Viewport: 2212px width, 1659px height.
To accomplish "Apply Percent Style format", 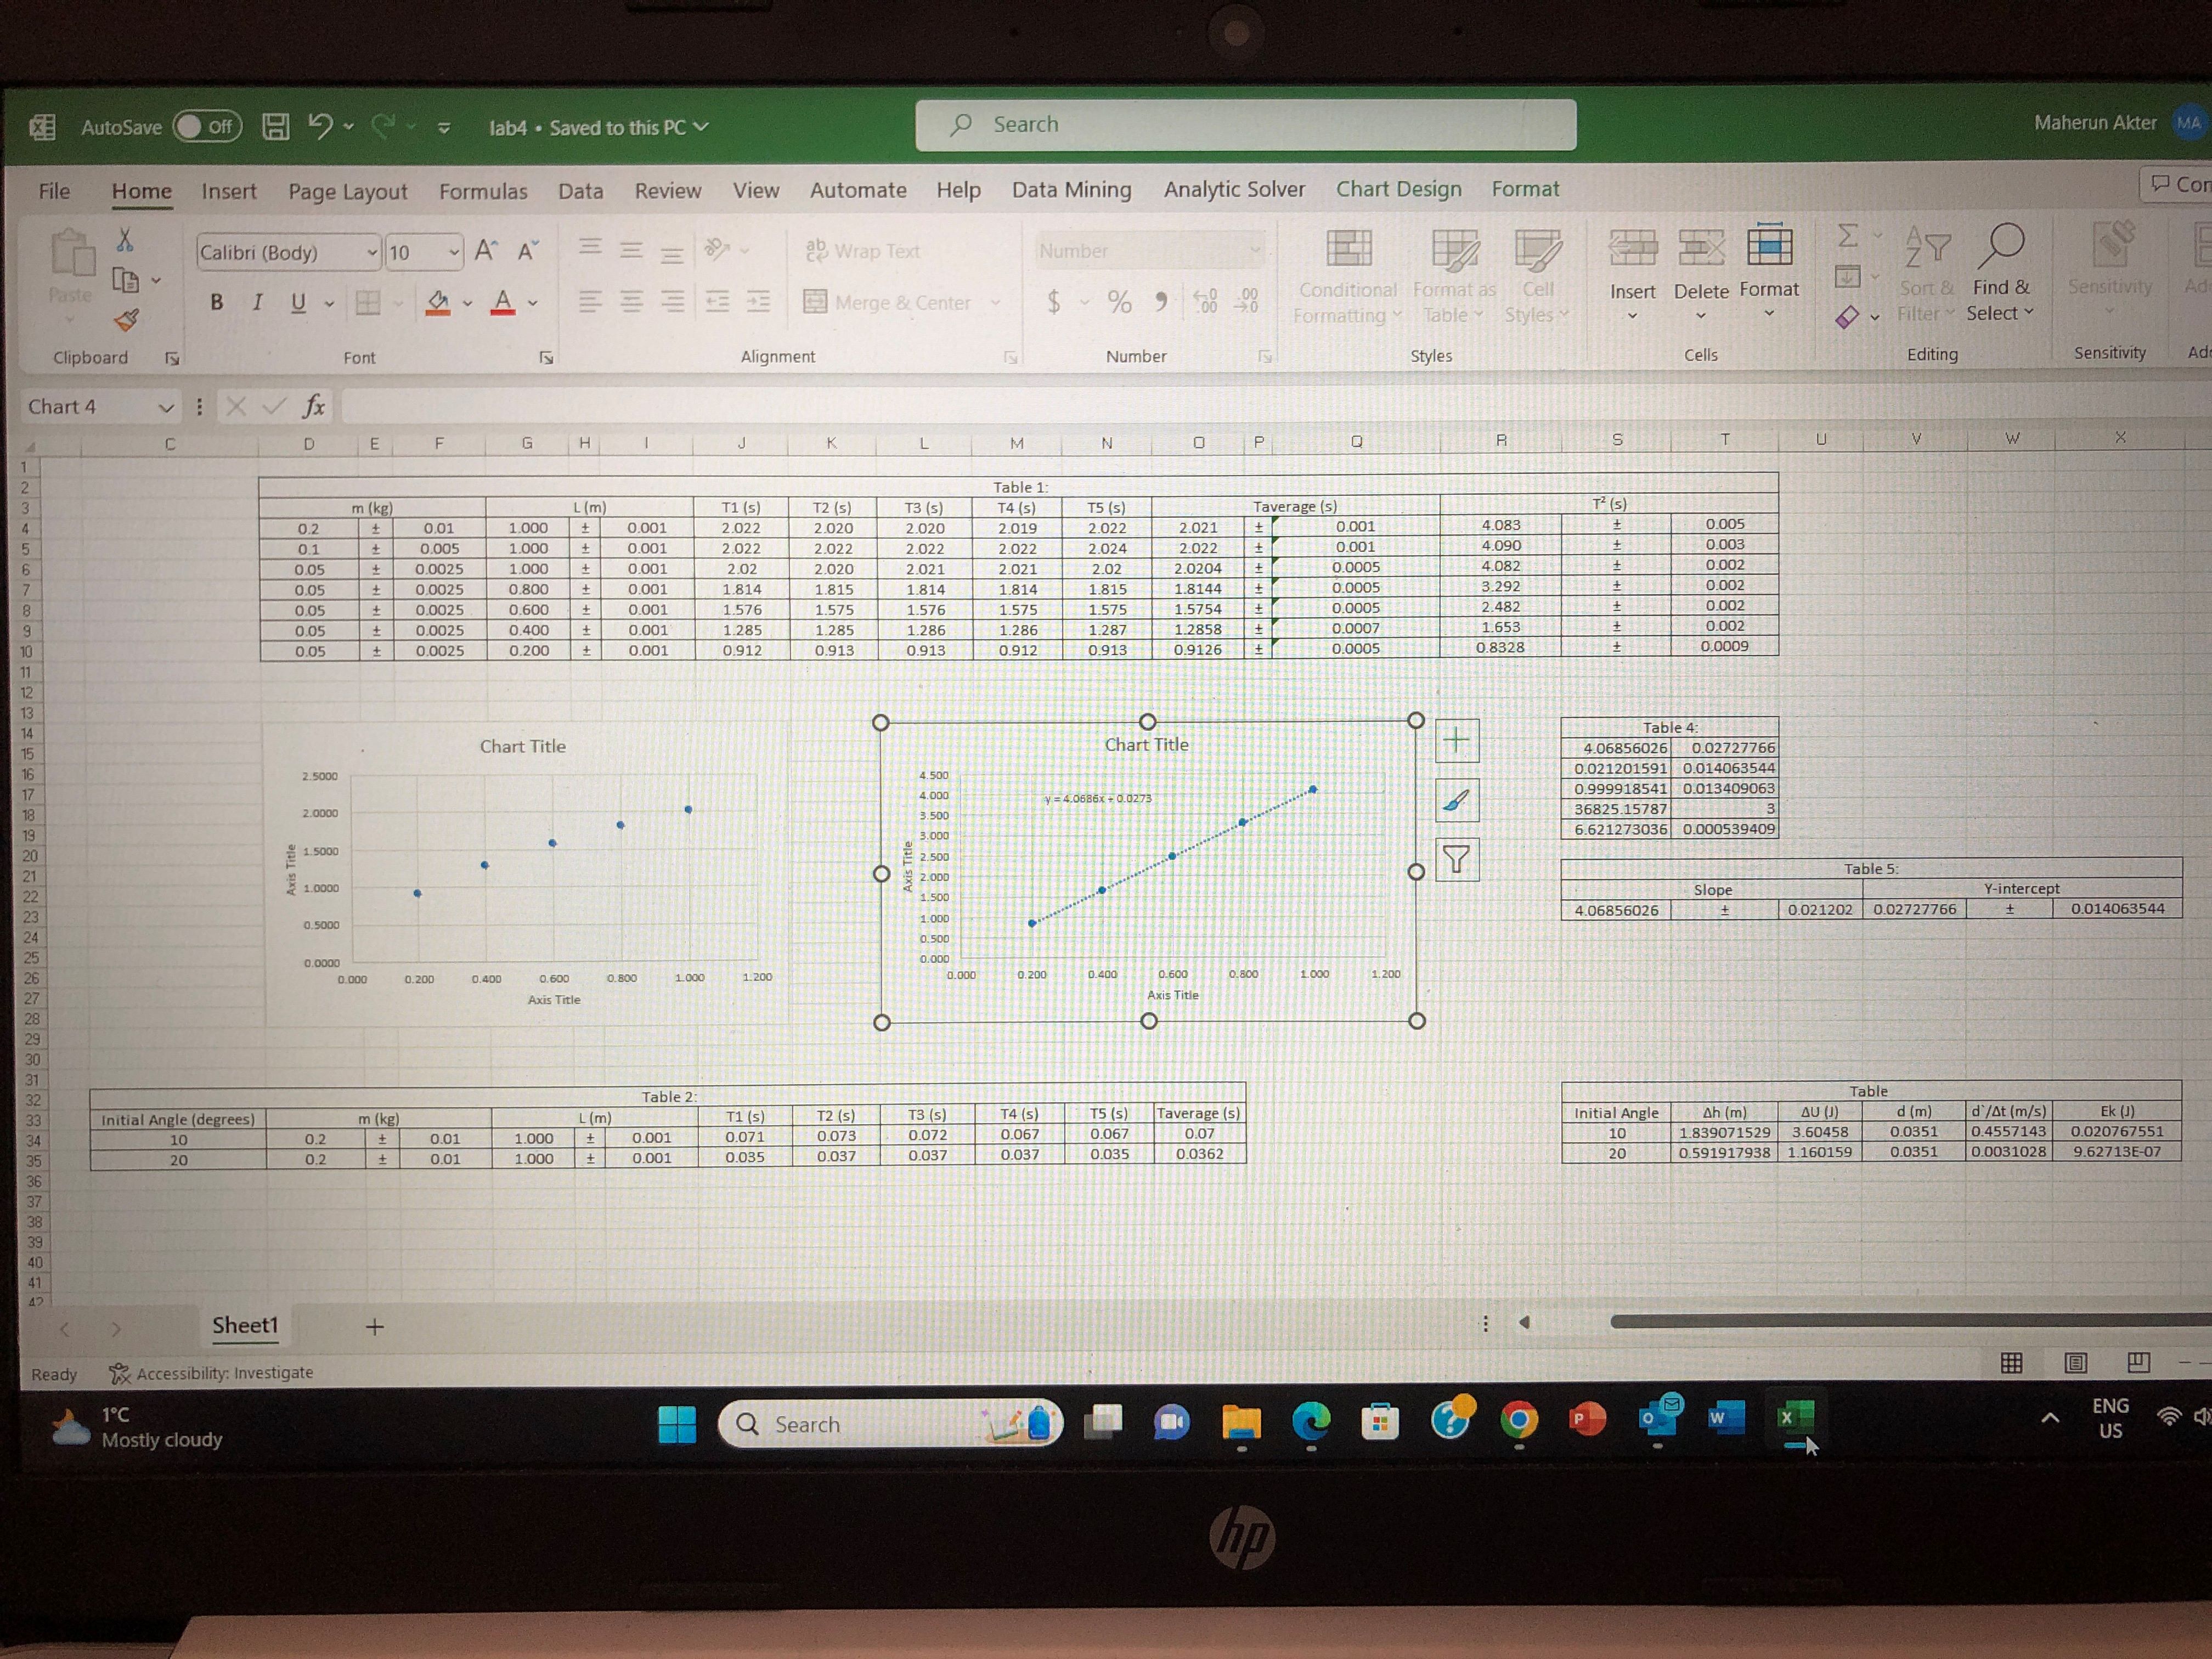I will point(1119,301).
